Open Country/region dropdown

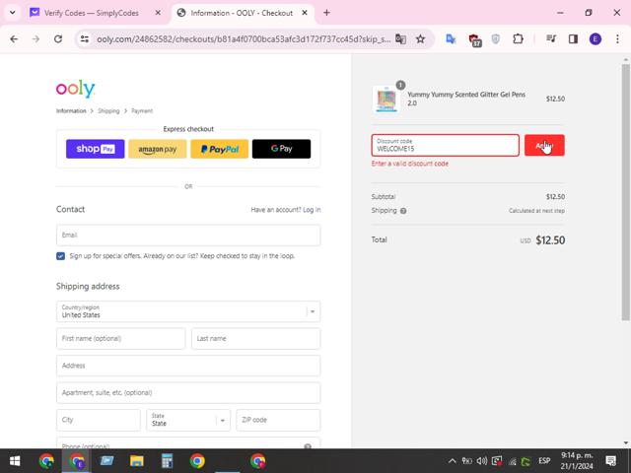pos(188,311)
